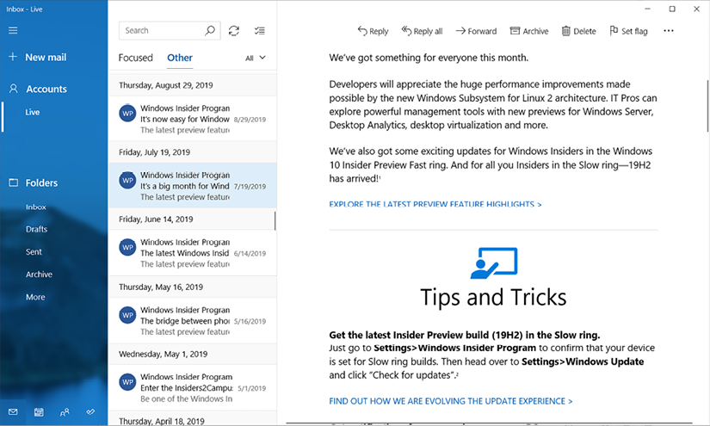Click WP avatar of 5/1/2019 email

127,382
